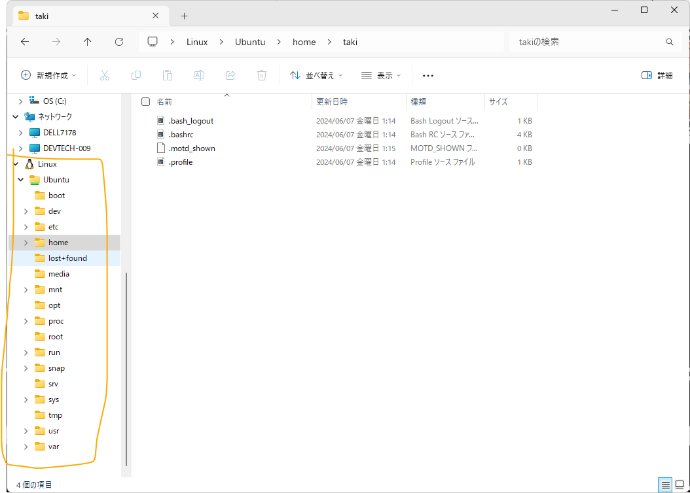The image size is (690, 493).
Task: Click the Linux penguin icon in sidebar
Action: pos(29,164)
